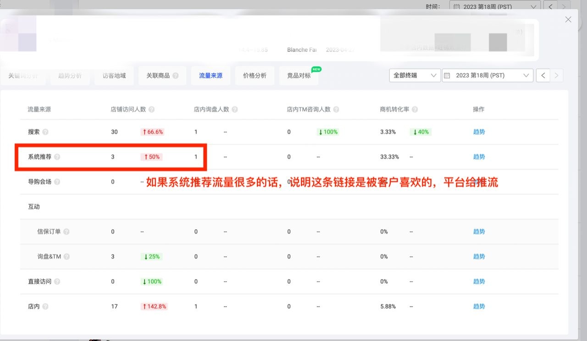Select the 关联商品 tab
Image resolution: width=587 pixels, height=341 pixels.
[162, 76]
